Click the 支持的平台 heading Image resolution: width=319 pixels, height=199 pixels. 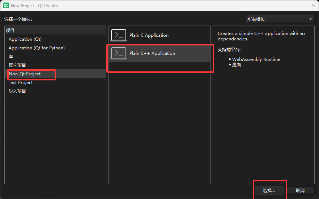(x=229, y=50)
